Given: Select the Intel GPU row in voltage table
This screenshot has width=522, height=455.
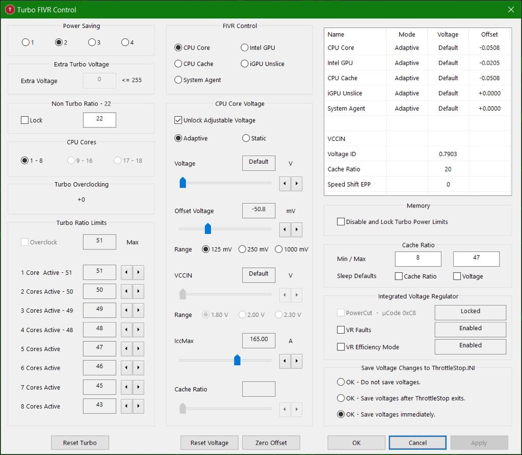Looking at the screenshot, I should tap(417, 63).
